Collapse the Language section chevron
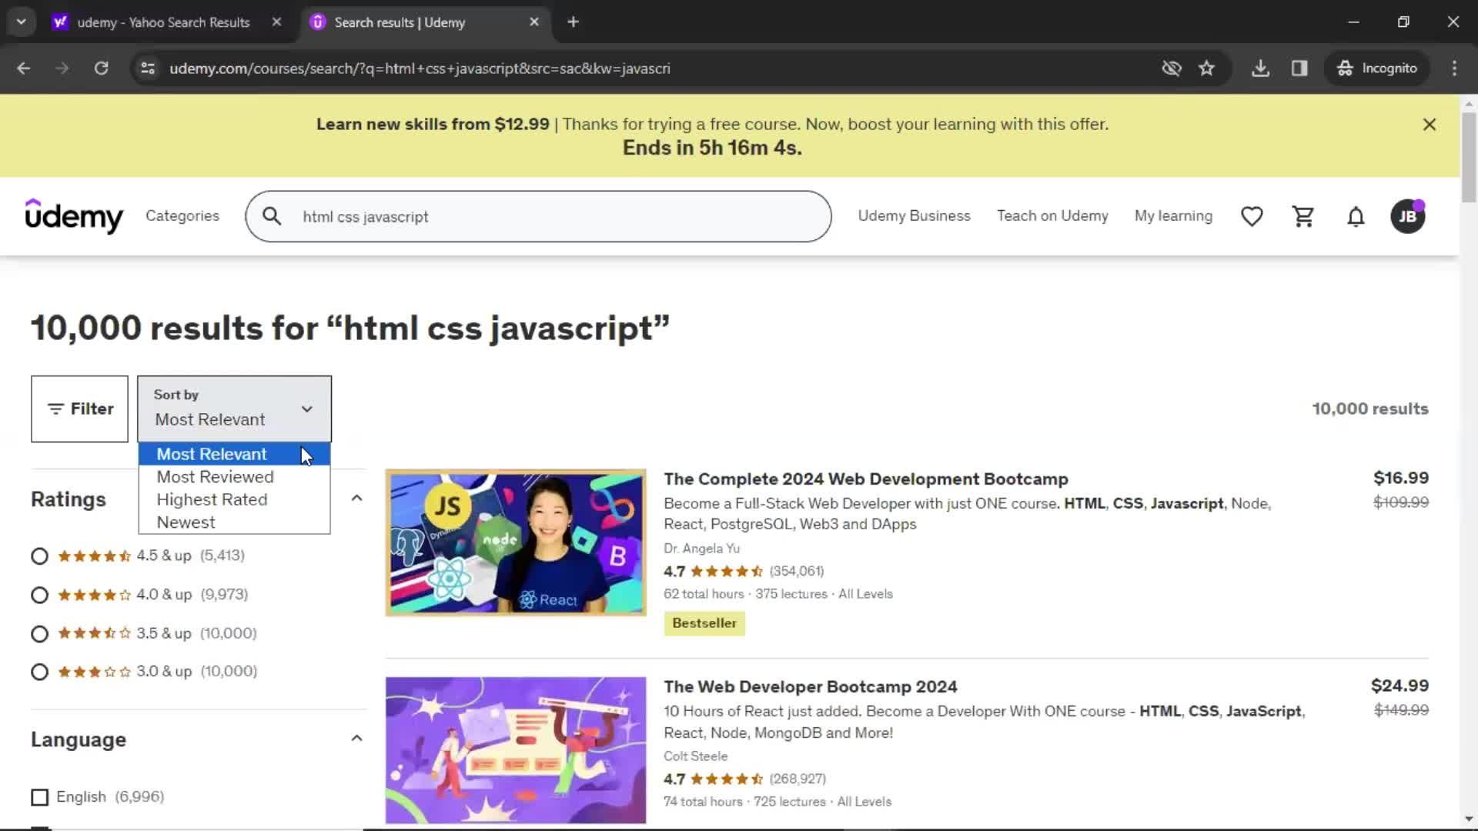Viewport: 1478px width, 831px height. [356, 739]
